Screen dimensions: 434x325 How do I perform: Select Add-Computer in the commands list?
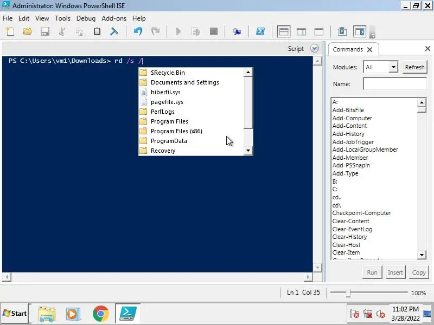tap(352, 118)
